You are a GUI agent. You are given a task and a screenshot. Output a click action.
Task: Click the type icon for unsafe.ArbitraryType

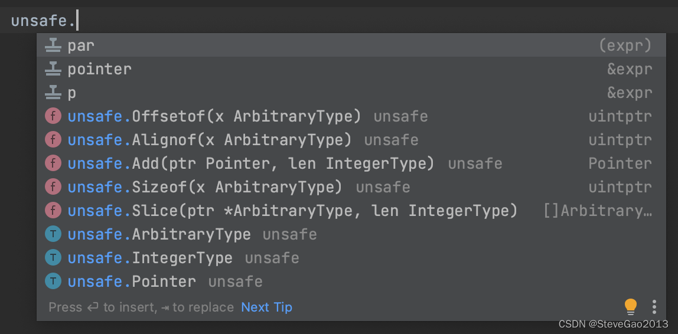[53, 234]
